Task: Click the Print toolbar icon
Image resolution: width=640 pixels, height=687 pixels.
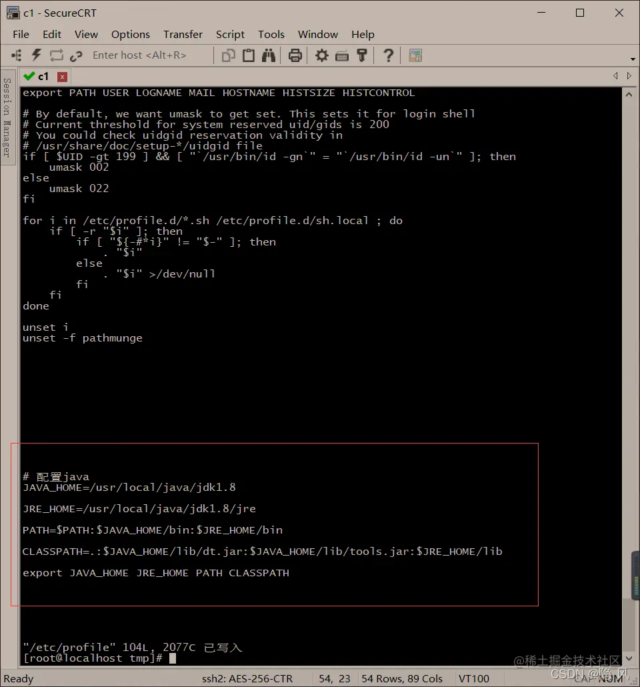Action: click(295, 55)
